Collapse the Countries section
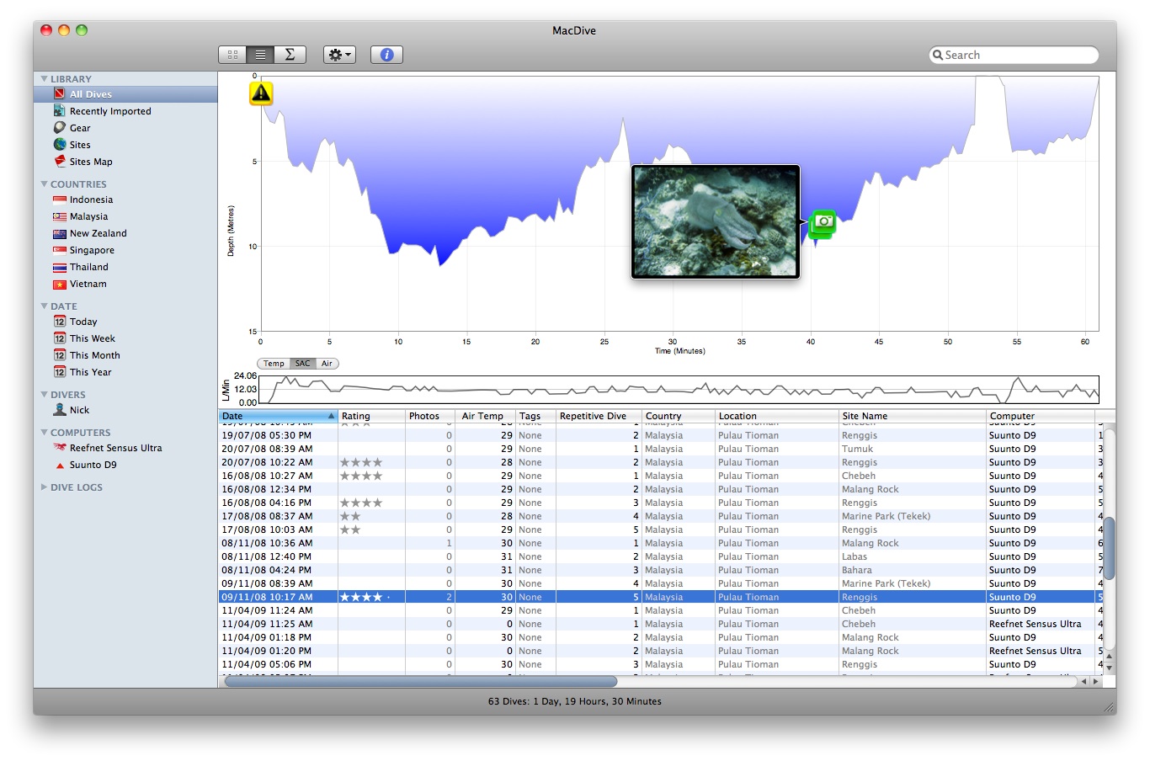The image size is (1150, 761). tap(45, 184)
